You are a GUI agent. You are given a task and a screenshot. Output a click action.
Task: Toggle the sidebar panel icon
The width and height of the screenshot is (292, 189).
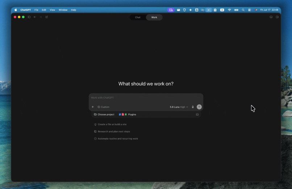point(29,17)
